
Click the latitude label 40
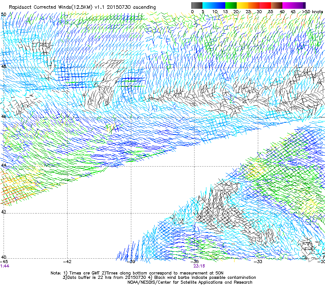pos(4,257)
